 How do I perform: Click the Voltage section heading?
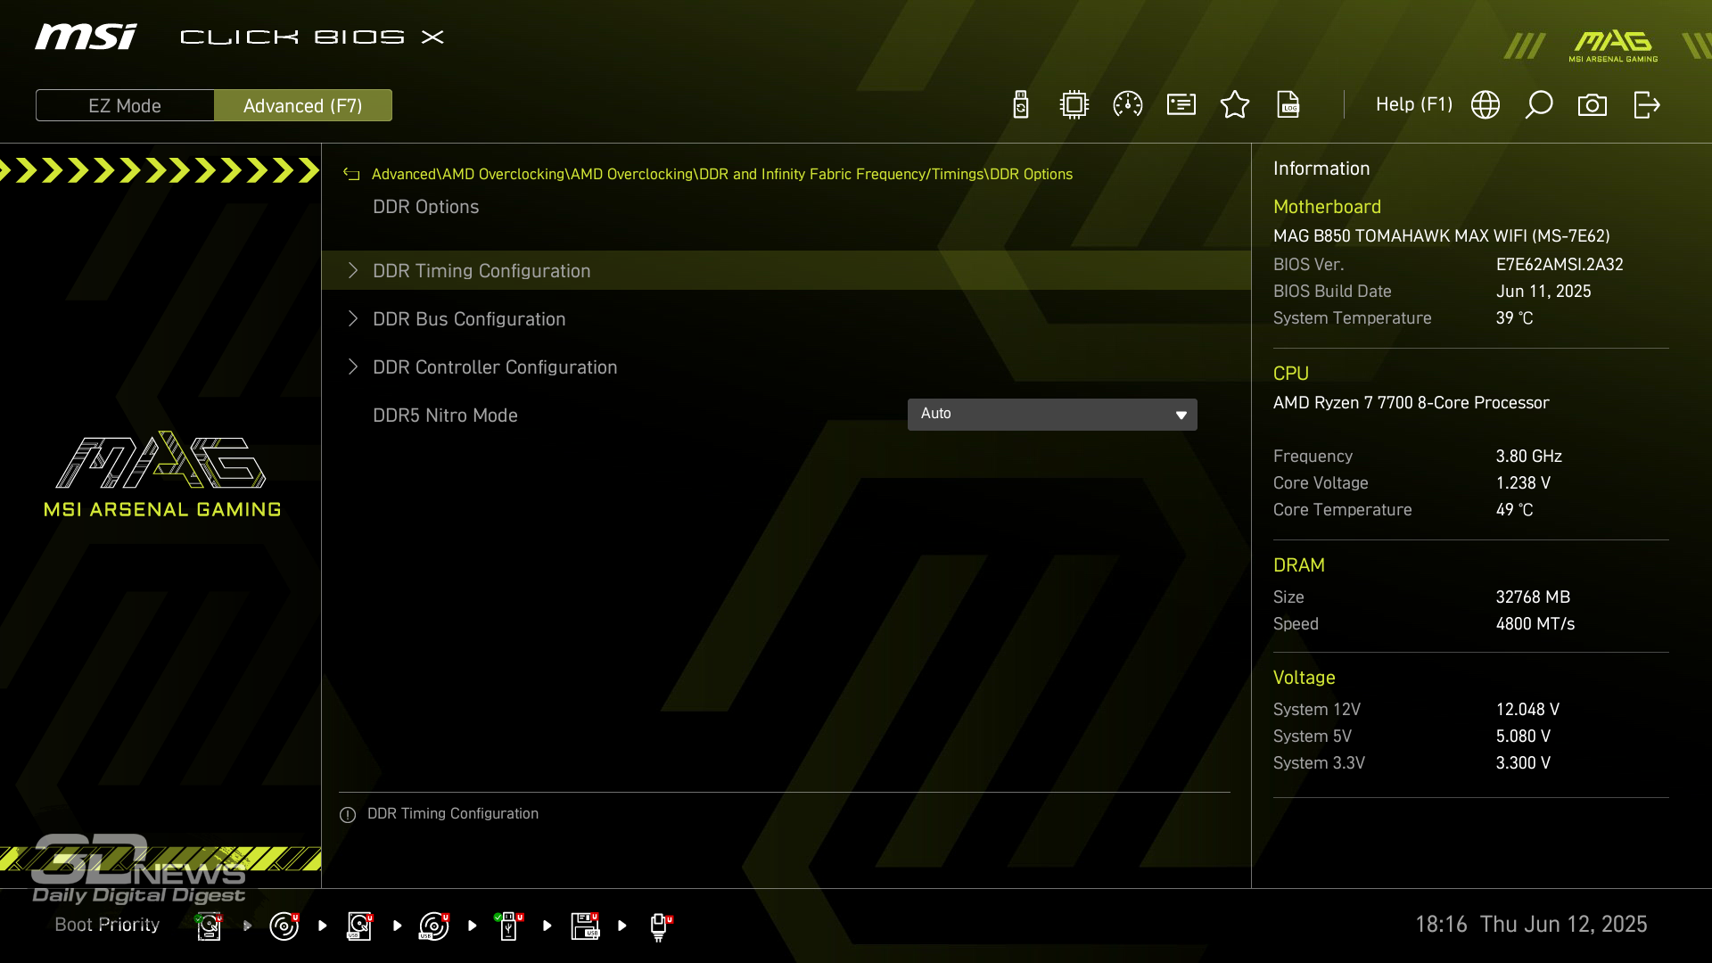click(x=1304, y=678)
